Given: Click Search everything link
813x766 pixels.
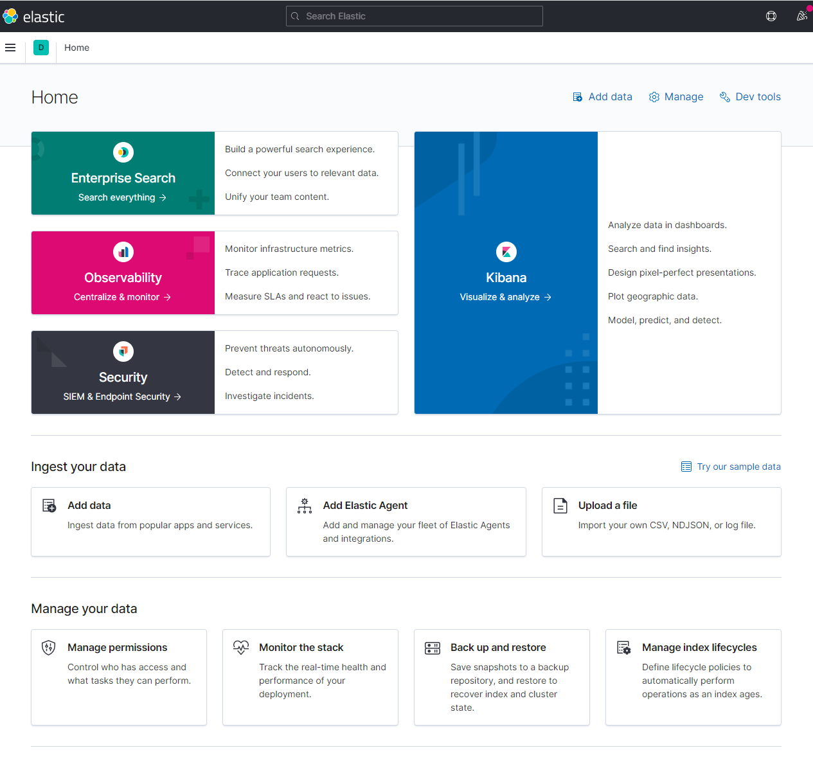Looking at the screenshot, I should [123, 197].
